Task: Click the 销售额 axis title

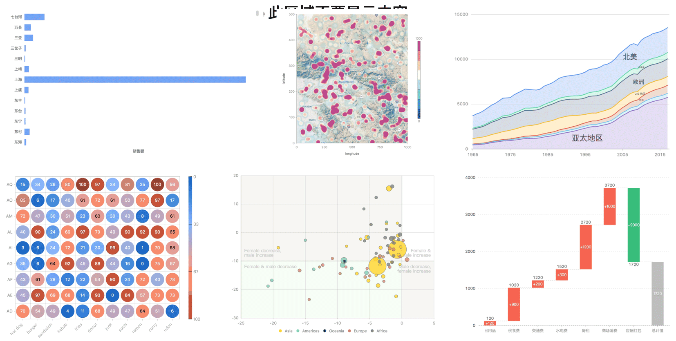Action: tap(138, 151)
